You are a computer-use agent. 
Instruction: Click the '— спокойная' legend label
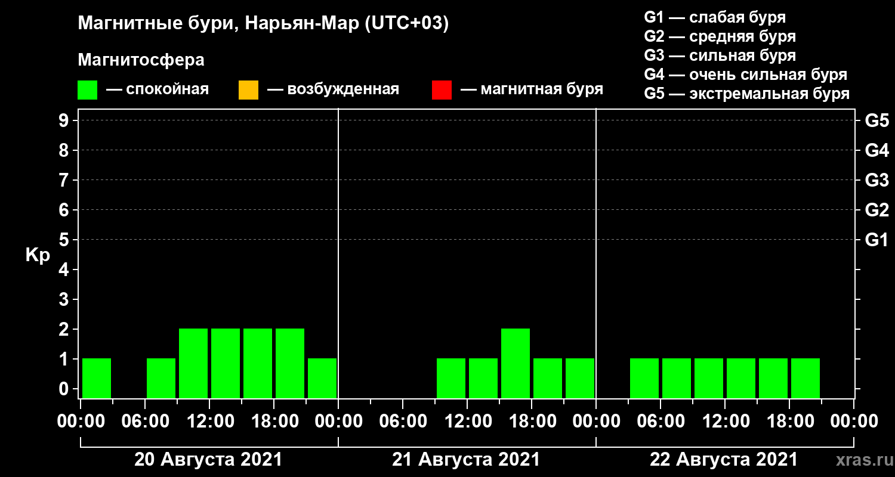158,90
